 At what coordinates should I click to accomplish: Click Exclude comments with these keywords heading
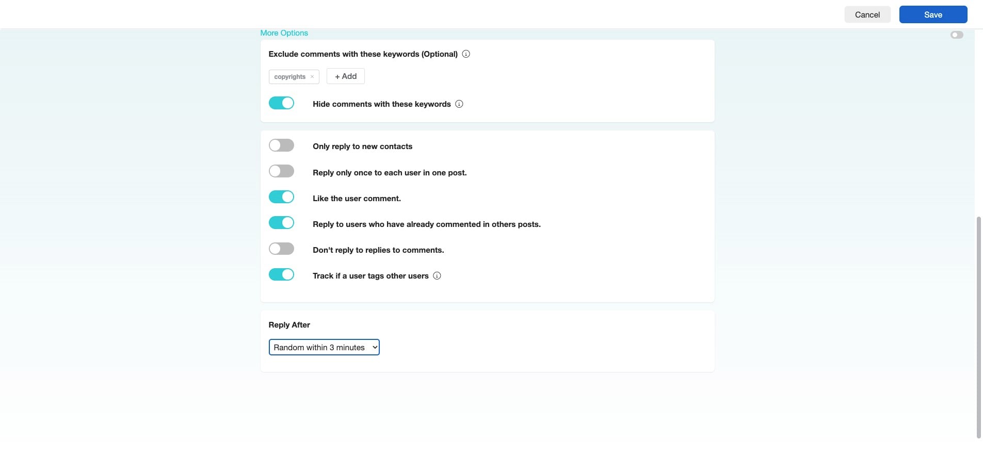point(363,54)
